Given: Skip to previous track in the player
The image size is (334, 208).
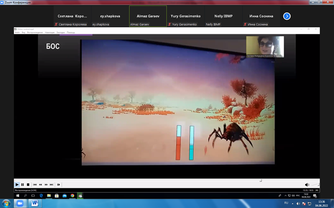Looking at the screenshot, I should point(35,185).
